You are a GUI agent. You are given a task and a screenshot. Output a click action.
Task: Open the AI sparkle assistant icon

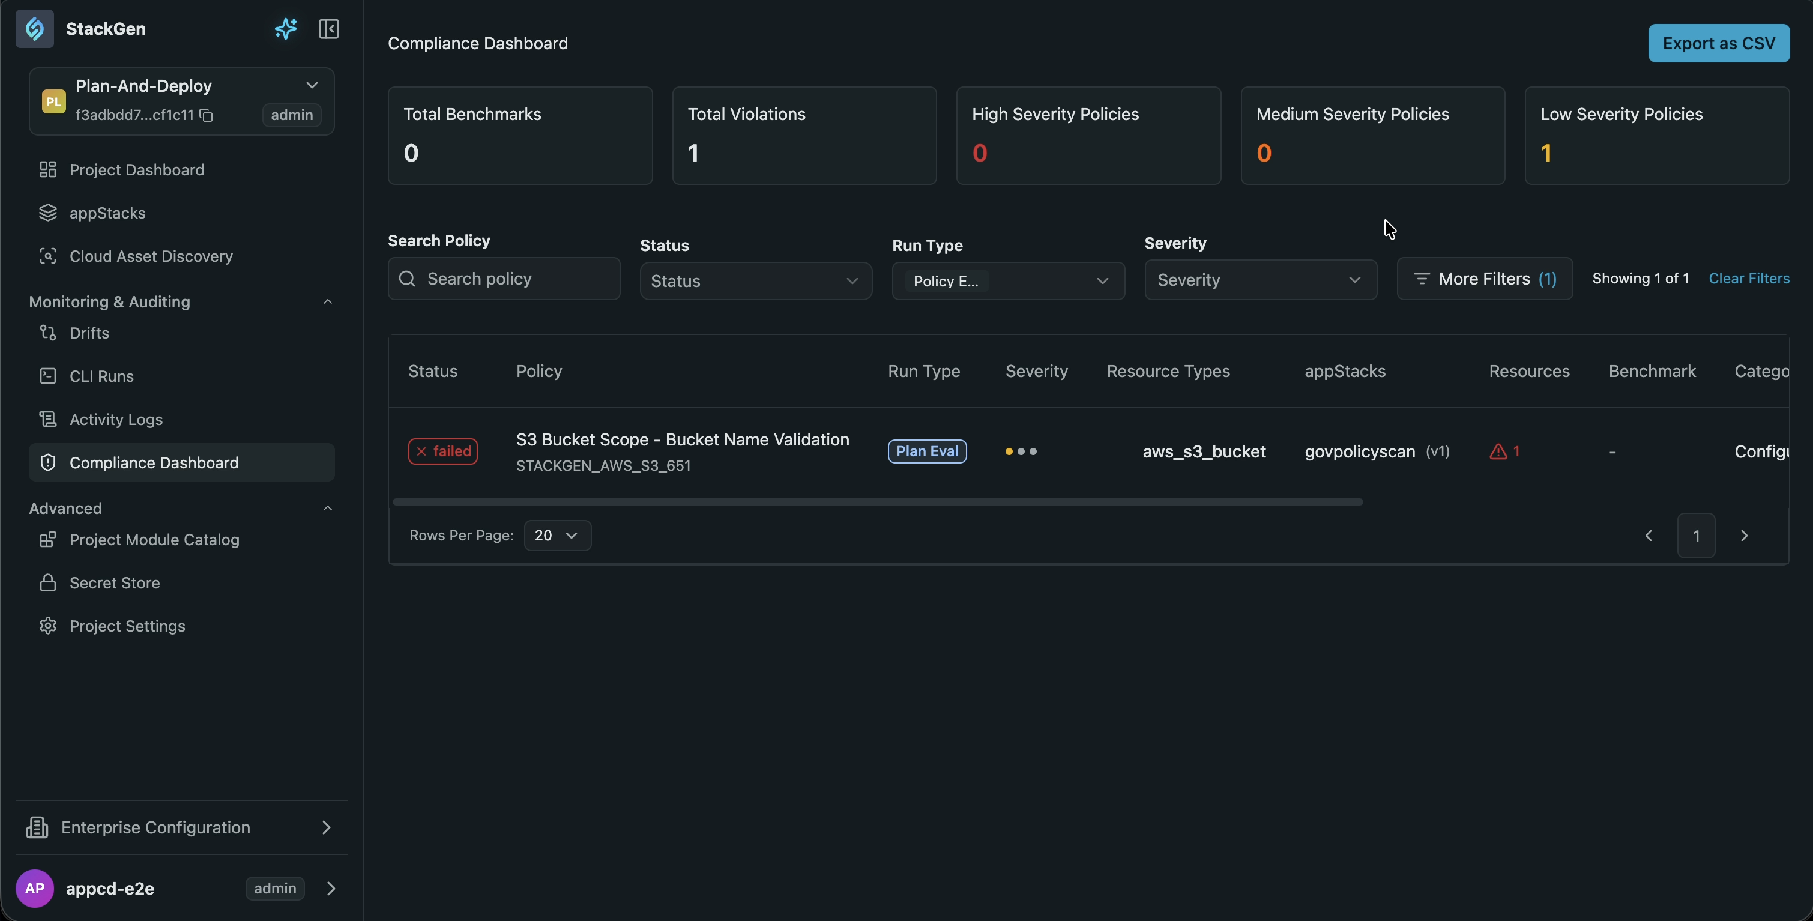click(x=286, y=29)
